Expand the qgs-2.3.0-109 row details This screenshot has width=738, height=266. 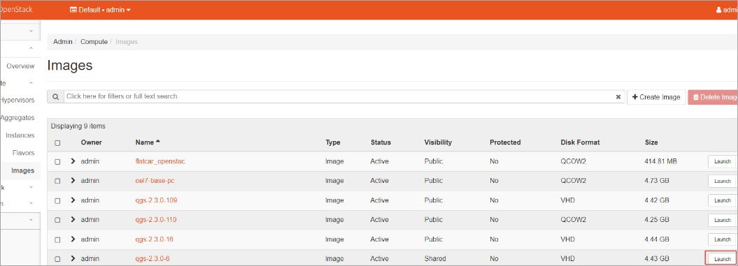pos(73,200)
